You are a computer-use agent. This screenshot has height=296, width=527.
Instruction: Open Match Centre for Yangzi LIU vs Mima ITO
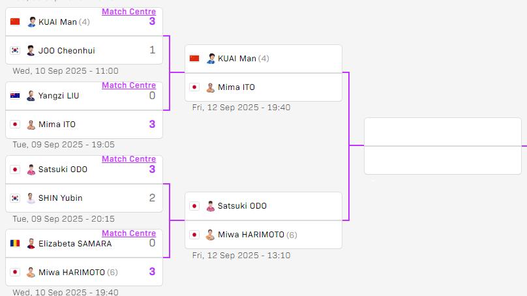128,85
